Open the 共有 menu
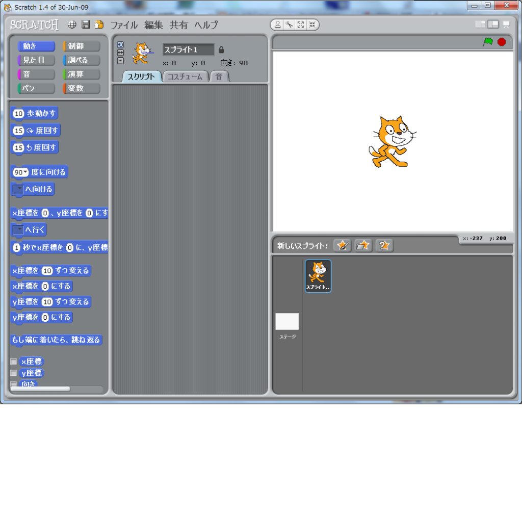The width and height of the screenshot is (522, 514). [179, 25]
